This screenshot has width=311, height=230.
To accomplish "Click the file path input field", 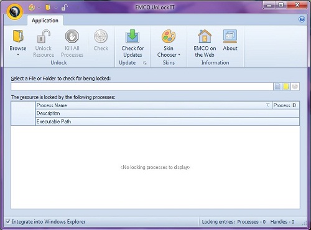I will (142, 87).
